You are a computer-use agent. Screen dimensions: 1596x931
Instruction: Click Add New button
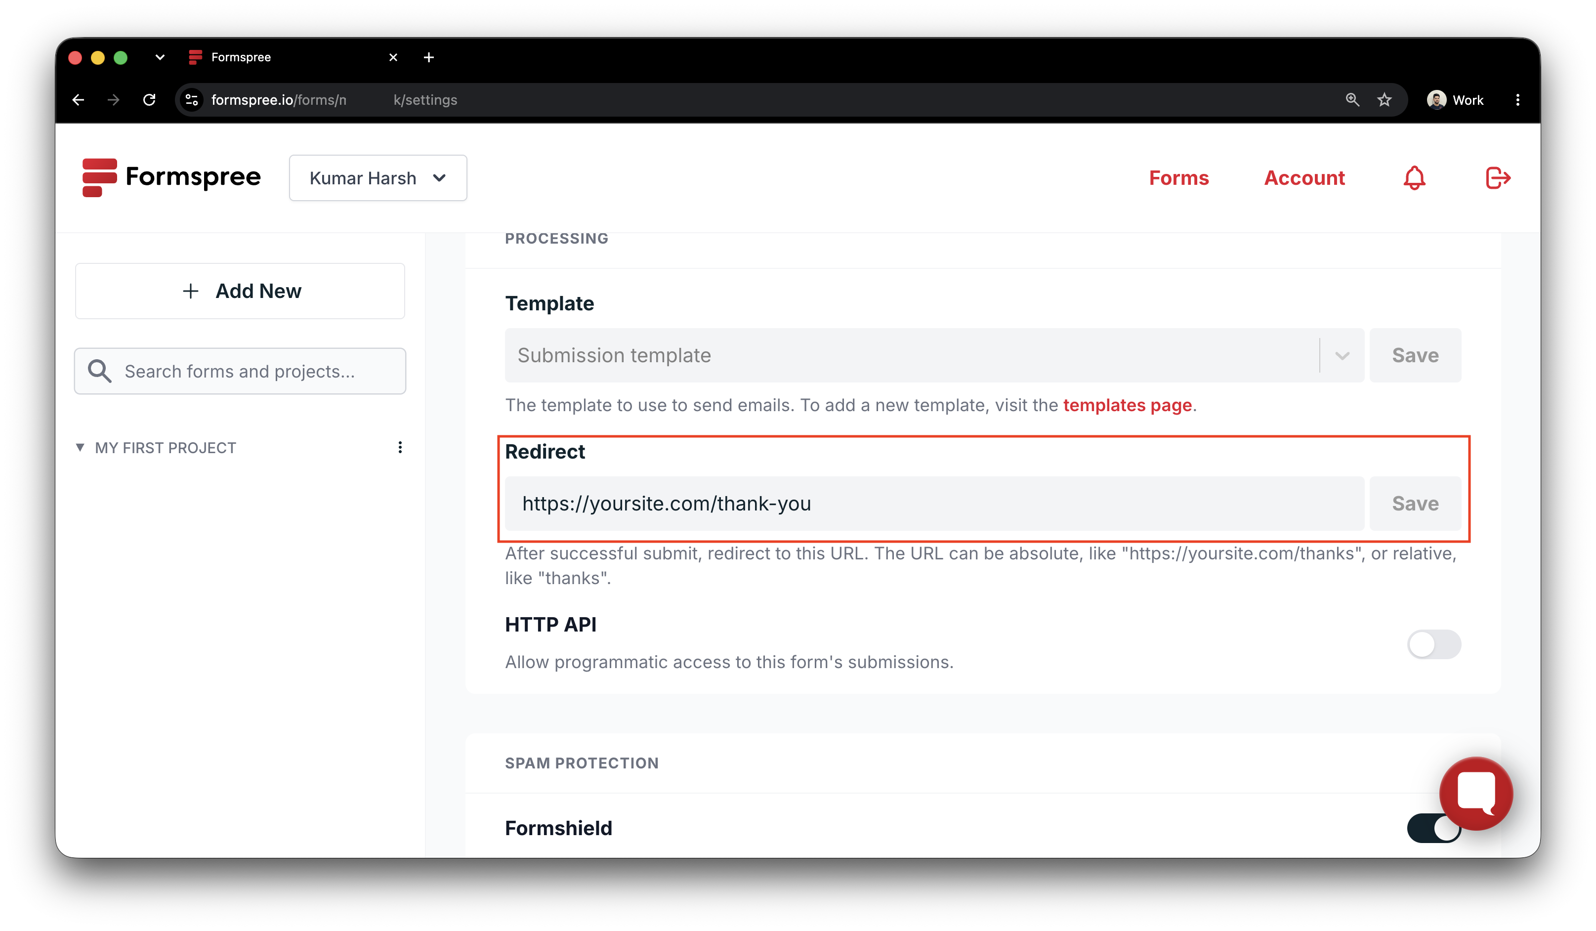[240, 292]
